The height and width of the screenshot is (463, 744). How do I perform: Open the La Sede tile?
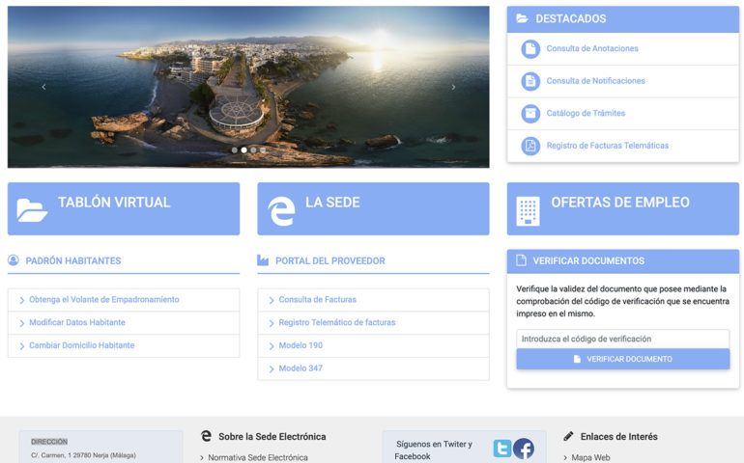pyautogui.click(x=373, y=208)
